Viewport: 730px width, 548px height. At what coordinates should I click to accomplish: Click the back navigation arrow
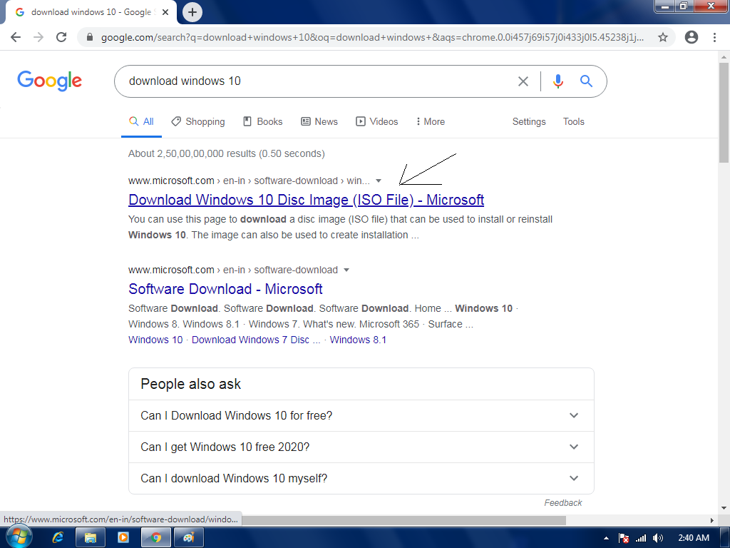pyautogui.click(x=16, y=37)
